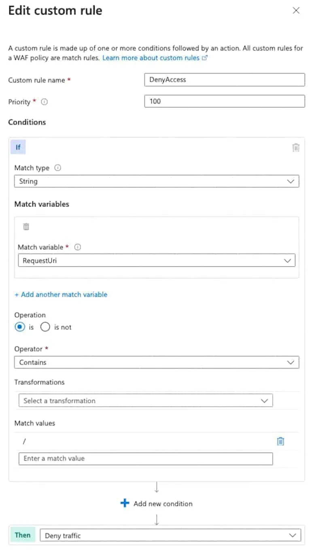The image size is (314, 556).
Task: Select the "is" operation radio button
Action: (x=20, y=327)
